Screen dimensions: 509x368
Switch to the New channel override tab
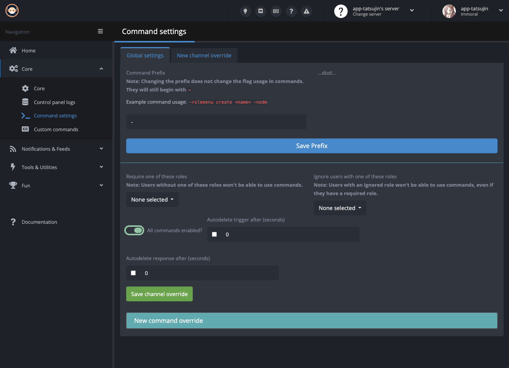point(204,55)
